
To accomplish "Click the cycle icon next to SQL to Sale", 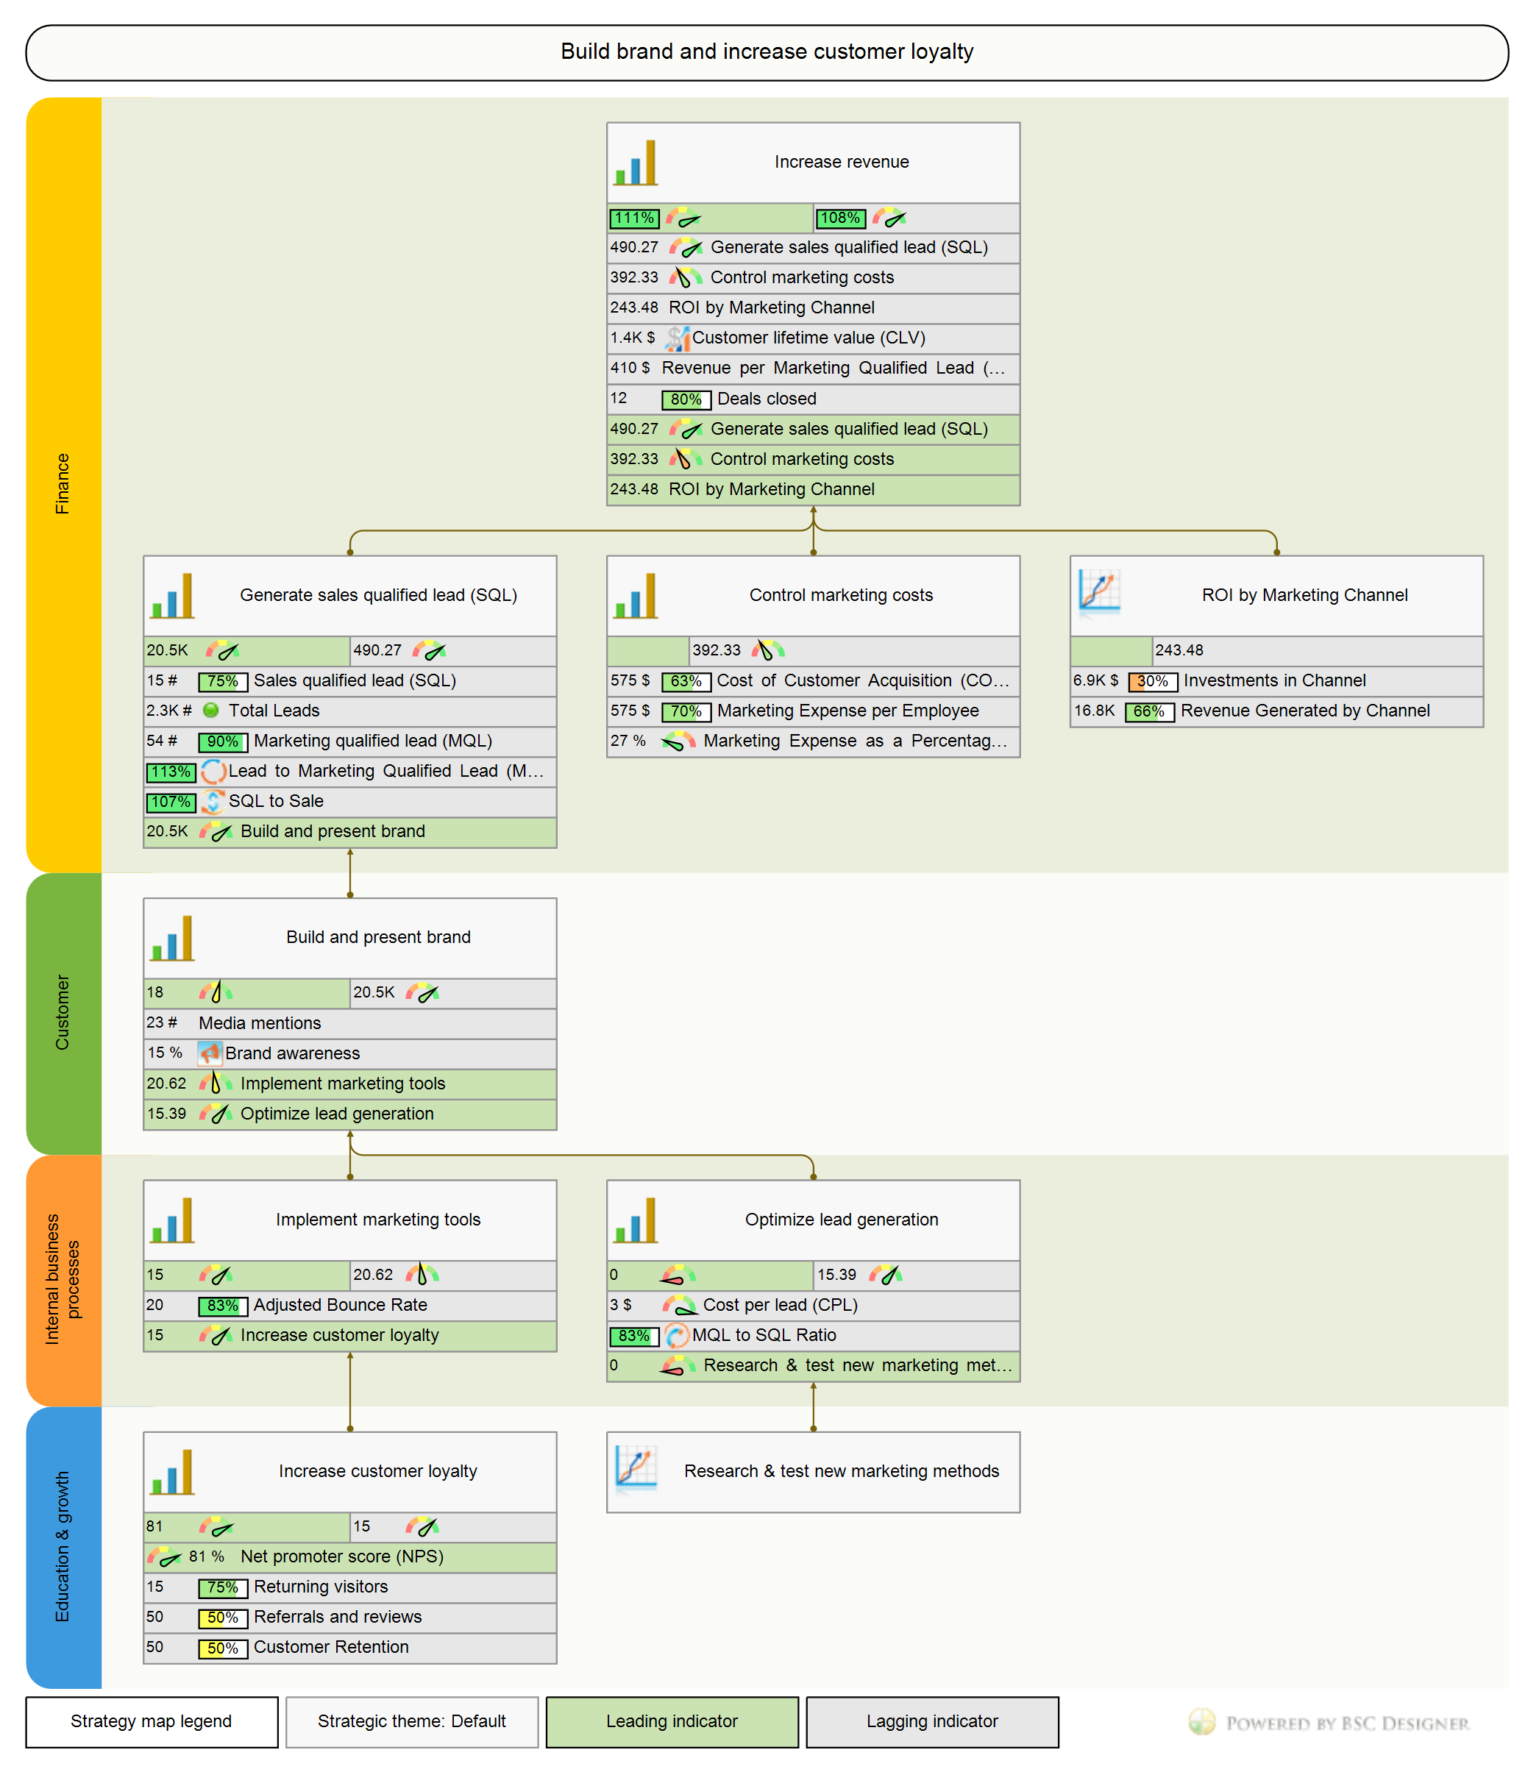I will click(213, 802).
